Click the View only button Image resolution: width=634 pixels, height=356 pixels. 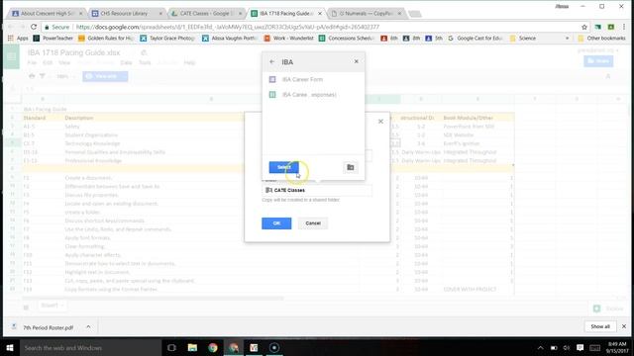[105, 76]
